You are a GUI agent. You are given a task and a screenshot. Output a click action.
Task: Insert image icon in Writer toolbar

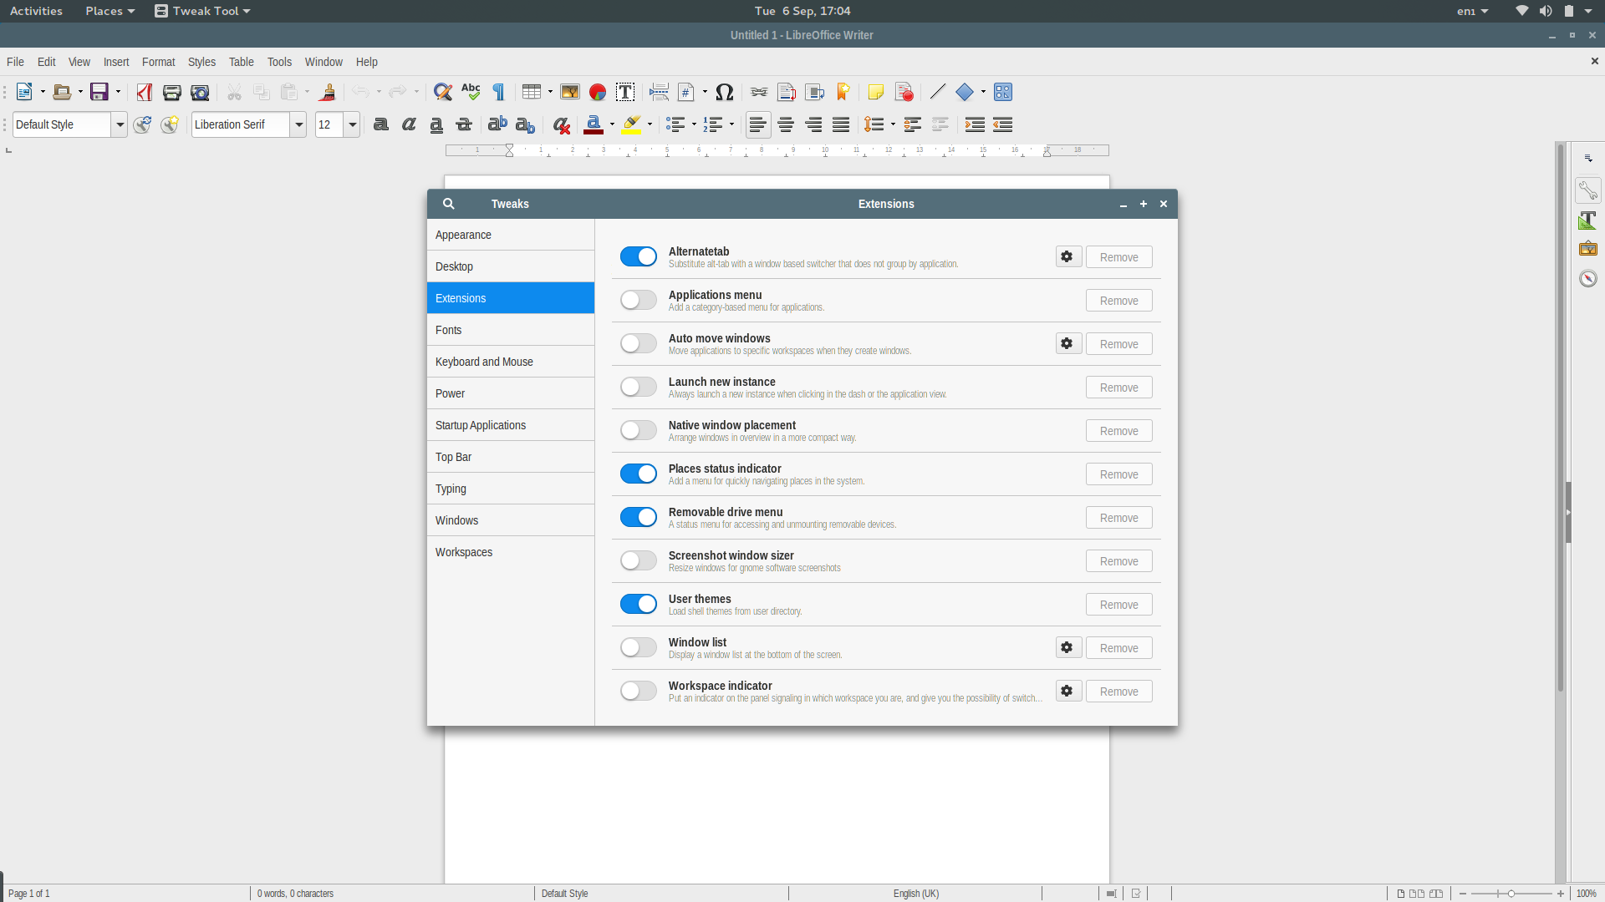coord(570,92)
